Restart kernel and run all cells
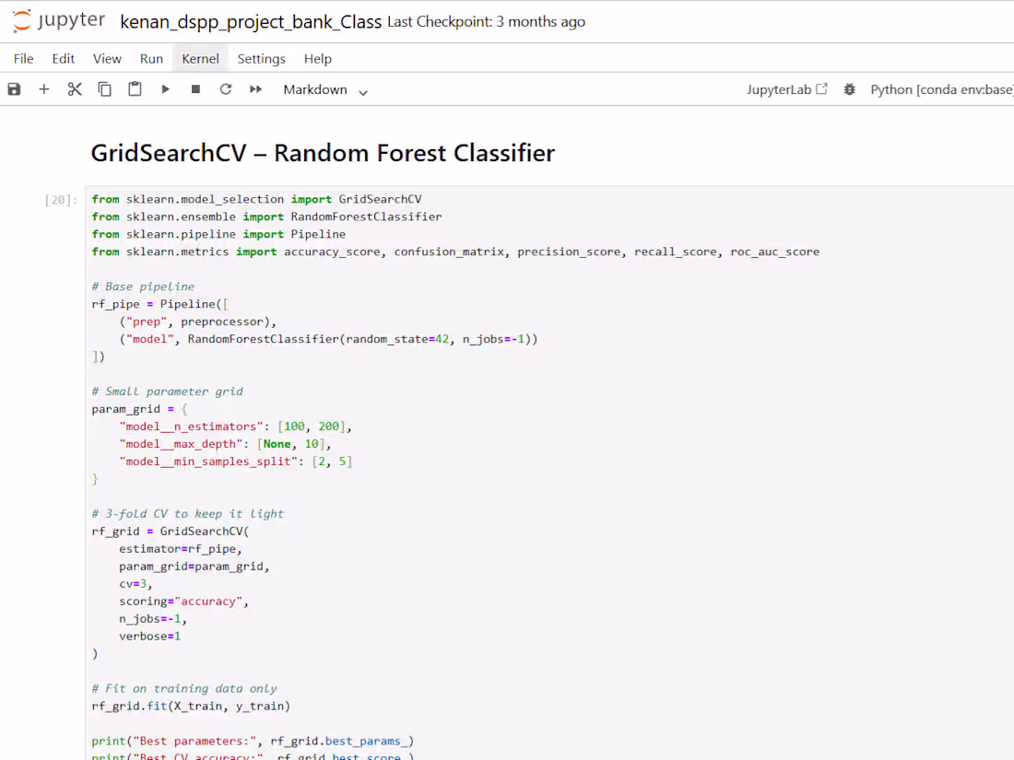The image size is (1014, 760). [x=256, y=89]
